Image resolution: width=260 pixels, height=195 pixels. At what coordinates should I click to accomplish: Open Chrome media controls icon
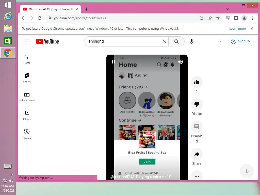click(228, 18)
